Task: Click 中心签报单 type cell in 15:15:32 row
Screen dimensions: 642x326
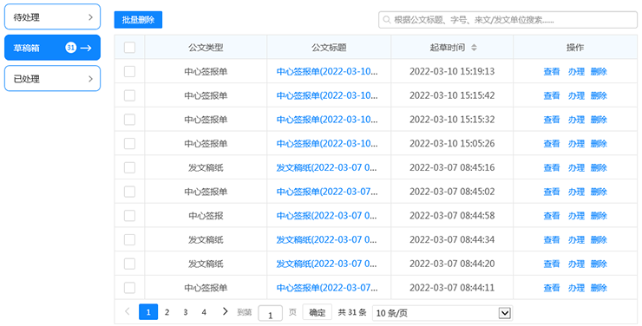Action: [x=206, y=120]
